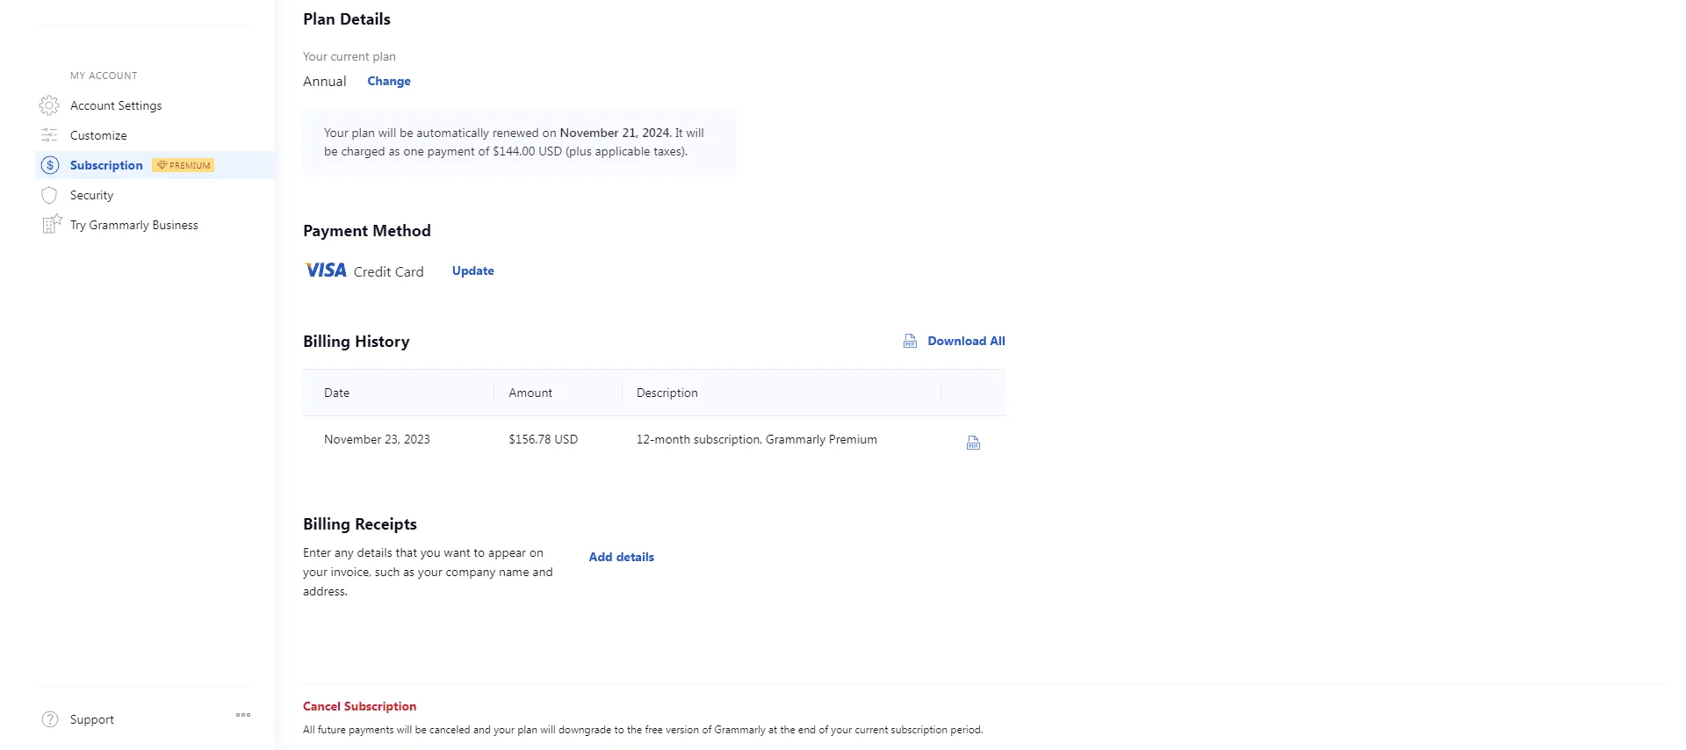
Task: Click the Payment Method heading
Action: [367, 231]
